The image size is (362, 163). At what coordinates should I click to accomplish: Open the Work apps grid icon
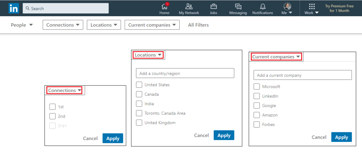click(x=311, y=6)
